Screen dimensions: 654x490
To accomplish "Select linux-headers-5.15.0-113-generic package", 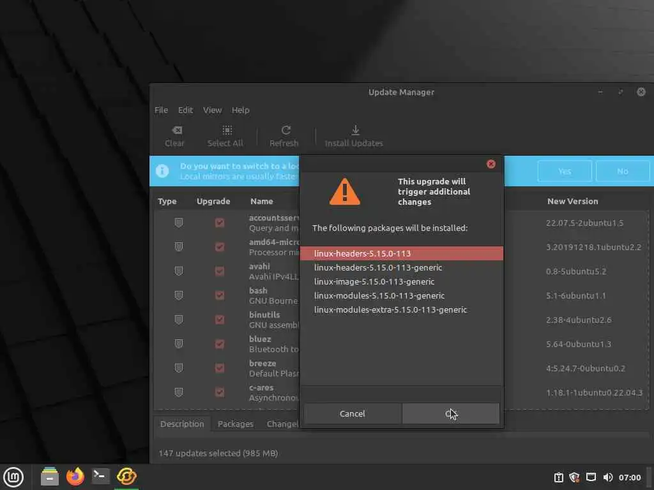I will coord(401,267).
